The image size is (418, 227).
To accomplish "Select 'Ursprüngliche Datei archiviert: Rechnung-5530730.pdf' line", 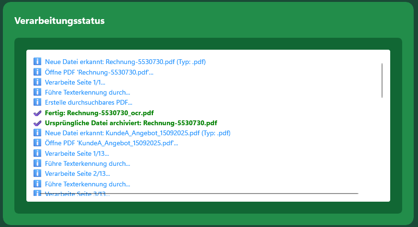I will point(131,123).
